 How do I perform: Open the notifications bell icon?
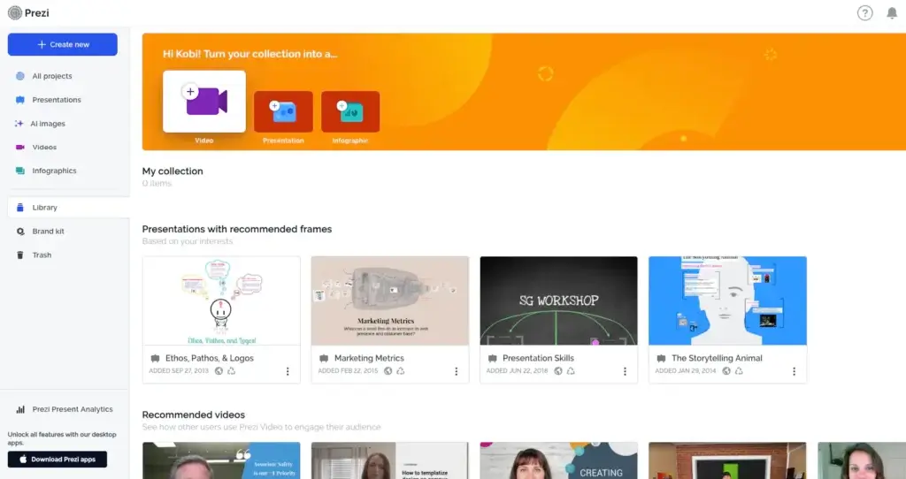892,12
